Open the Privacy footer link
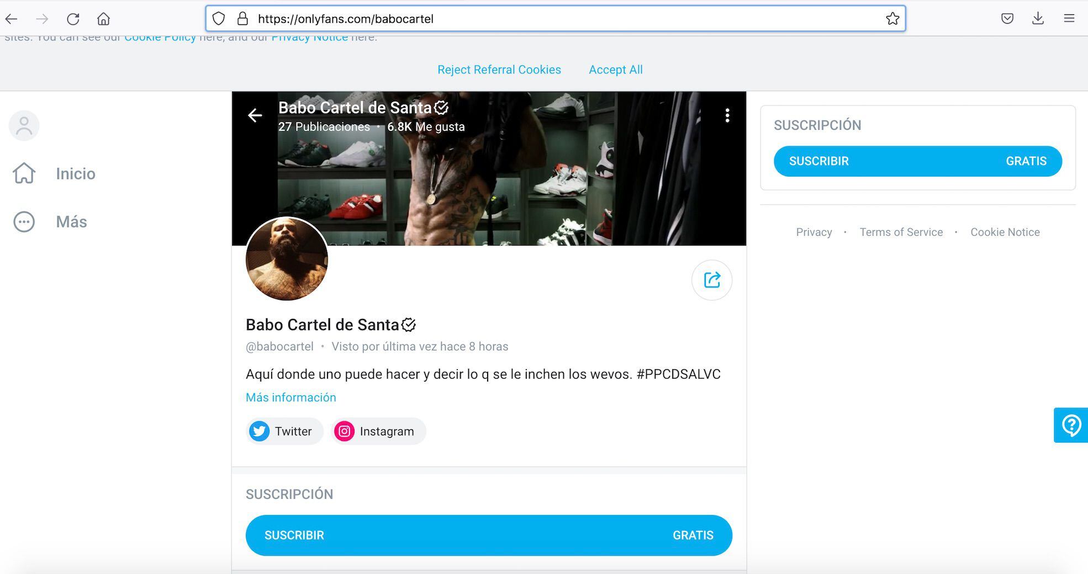Viewport: 1088px width, 574px height. (814, 232)
